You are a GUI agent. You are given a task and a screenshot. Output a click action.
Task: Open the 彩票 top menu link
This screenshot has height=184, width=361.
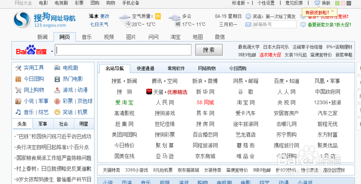(79, 3)
